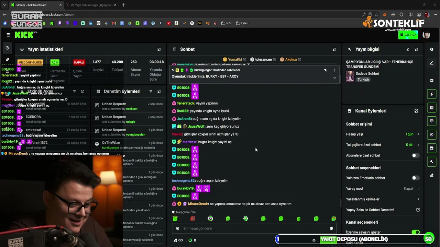
Task: Toggle Abonelere özel sohbet switch
Action: point(416,155)
